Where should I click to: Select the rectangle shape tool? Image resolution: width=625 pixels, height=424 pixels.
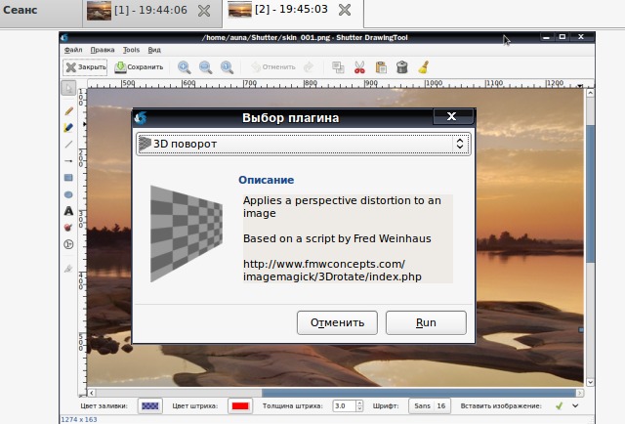tap(68, 178)
